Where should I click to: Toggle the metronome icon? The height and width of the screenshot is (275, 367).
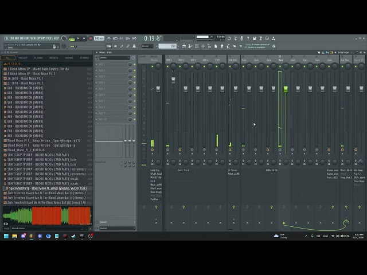[109, 38]
